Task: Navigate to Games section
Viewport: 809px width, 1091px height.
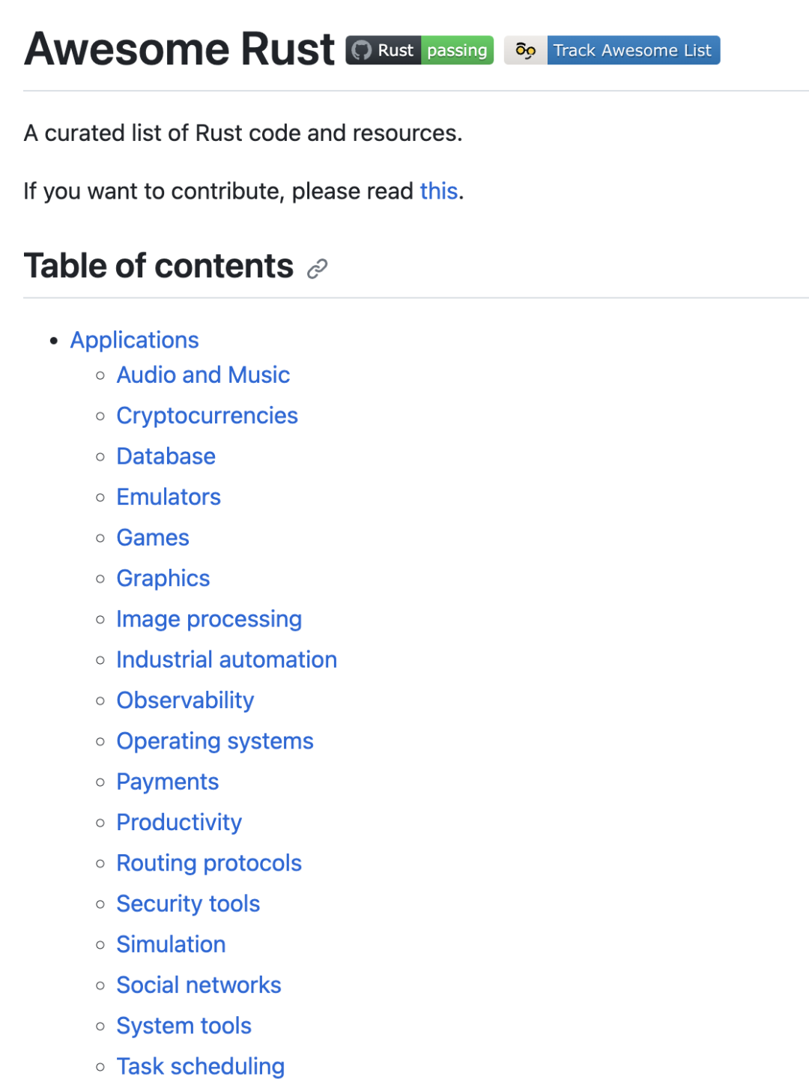Action: (153, 537)
